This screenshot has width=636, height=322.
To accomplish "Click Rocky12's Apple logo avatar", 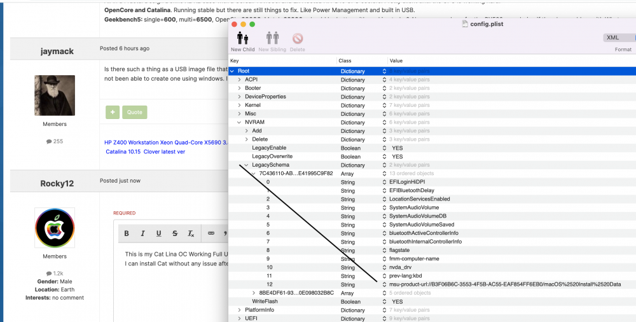I will click(x=55, y=228).
